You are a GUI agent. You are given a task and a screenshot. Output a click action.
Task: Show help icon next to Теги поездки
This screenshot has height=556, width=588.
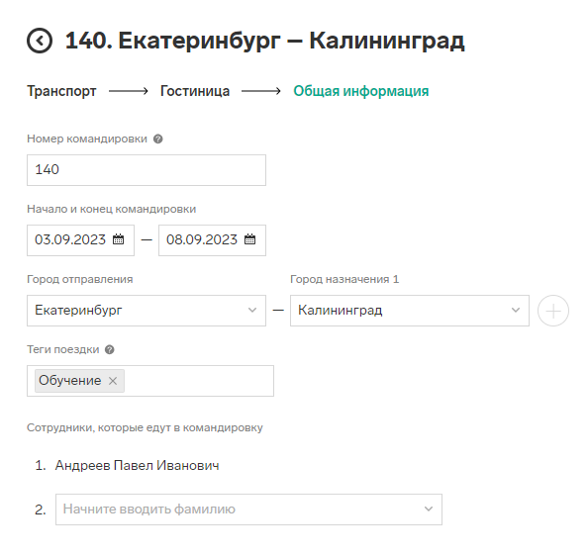(x=110, y=350)
